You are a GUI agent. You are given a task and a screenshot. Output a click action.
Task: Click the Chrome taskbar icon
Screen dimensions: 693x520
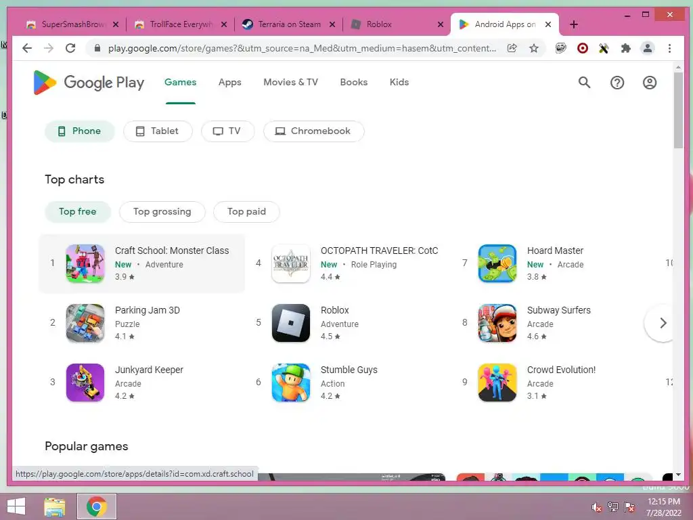pyautogui.click(x=97, y=506)
